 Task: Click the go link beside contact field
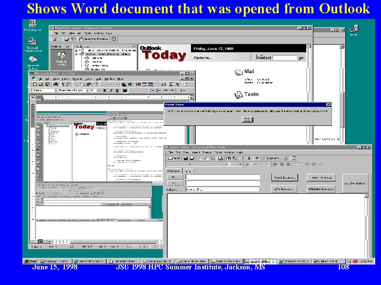(301, 58)
